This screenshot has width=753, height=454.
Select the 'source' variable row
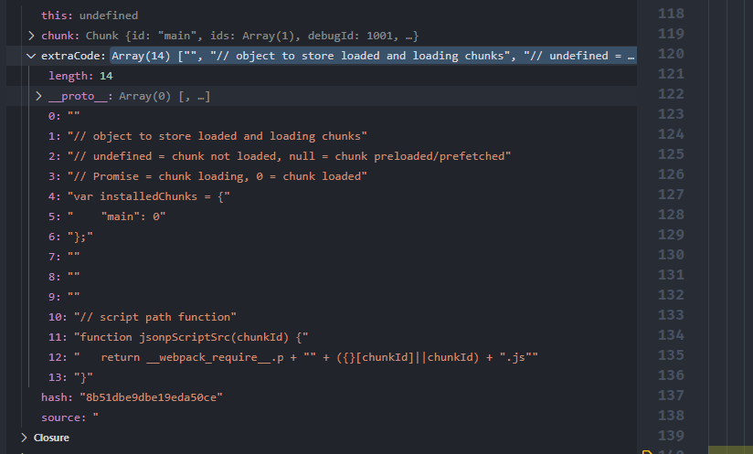(x=69, y=417)
